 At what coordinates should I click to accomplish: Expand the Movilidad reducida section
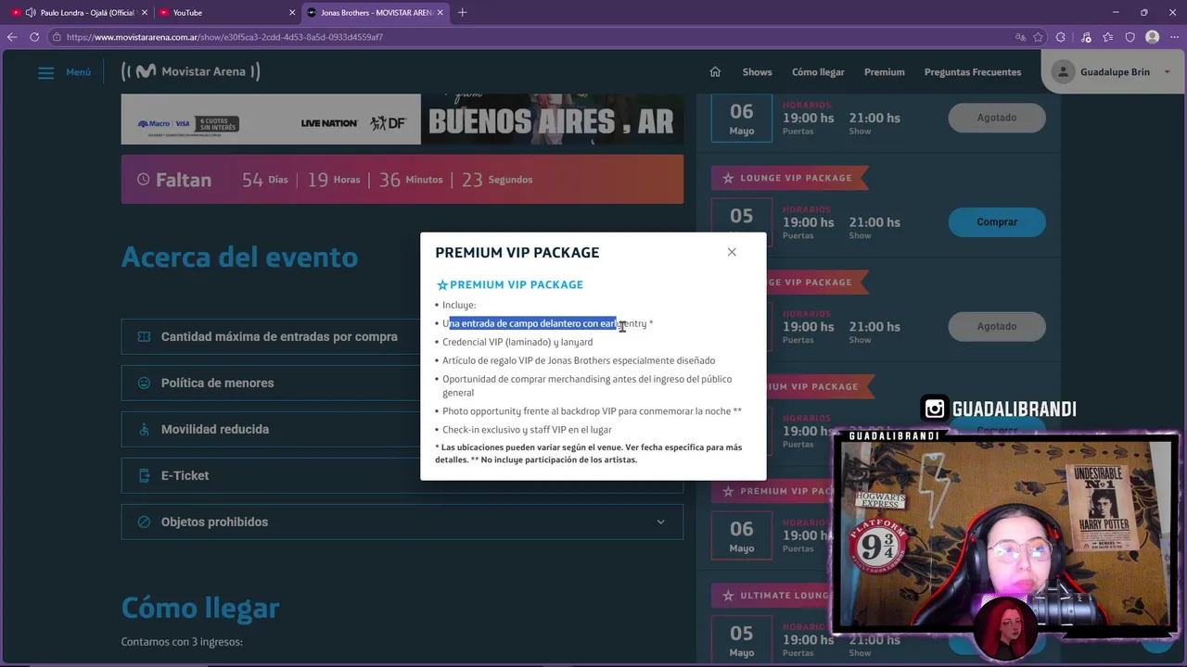tap(402, 429)
